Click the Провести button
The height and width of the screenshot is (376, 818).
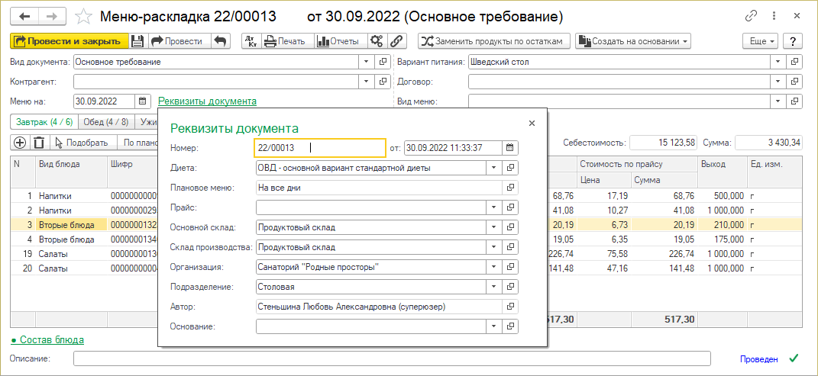tap(178, 41)
